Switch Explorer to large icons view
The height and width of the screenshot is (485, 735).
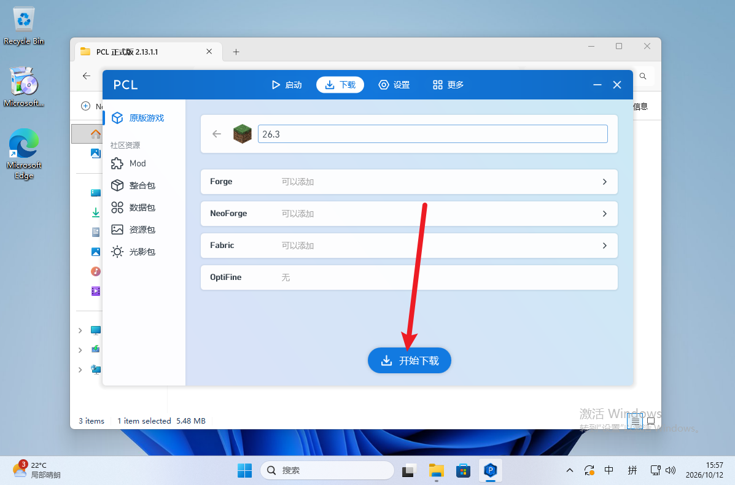click(651, 421)
